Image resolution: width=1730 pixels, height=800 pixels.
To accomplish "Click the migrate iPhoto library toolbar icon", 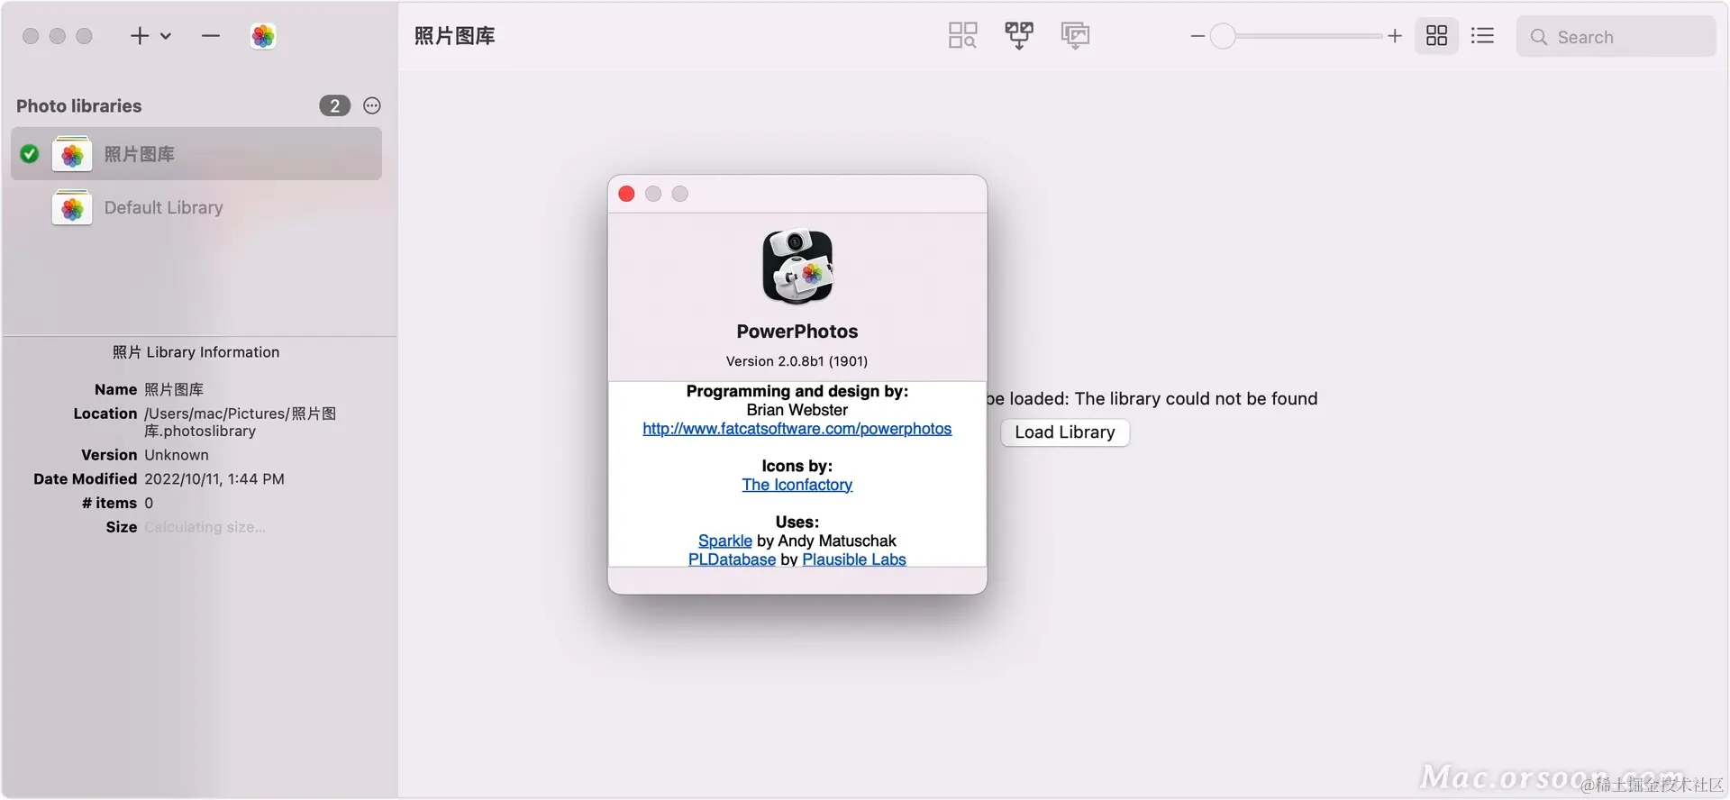I will [x=1075, y=36].
